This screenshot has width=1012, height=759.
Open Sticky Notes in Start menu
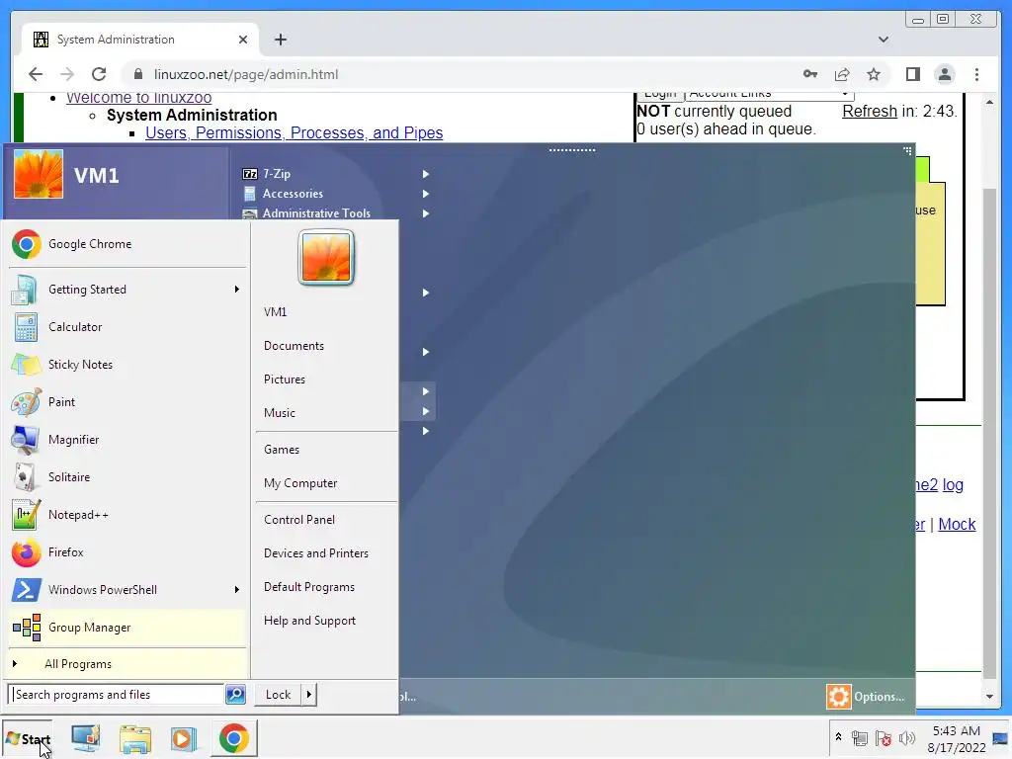coord(127,364)
